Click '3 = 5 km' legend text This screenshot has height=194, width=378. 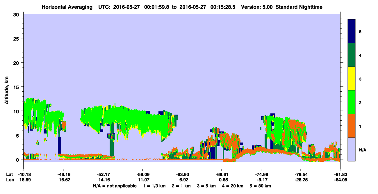point(206,186)
